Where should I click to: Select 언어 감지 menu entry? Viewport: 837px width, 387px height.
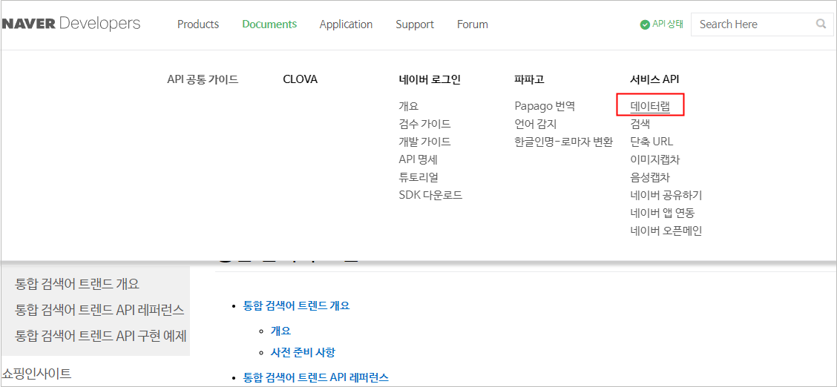(x=536, y=125)
